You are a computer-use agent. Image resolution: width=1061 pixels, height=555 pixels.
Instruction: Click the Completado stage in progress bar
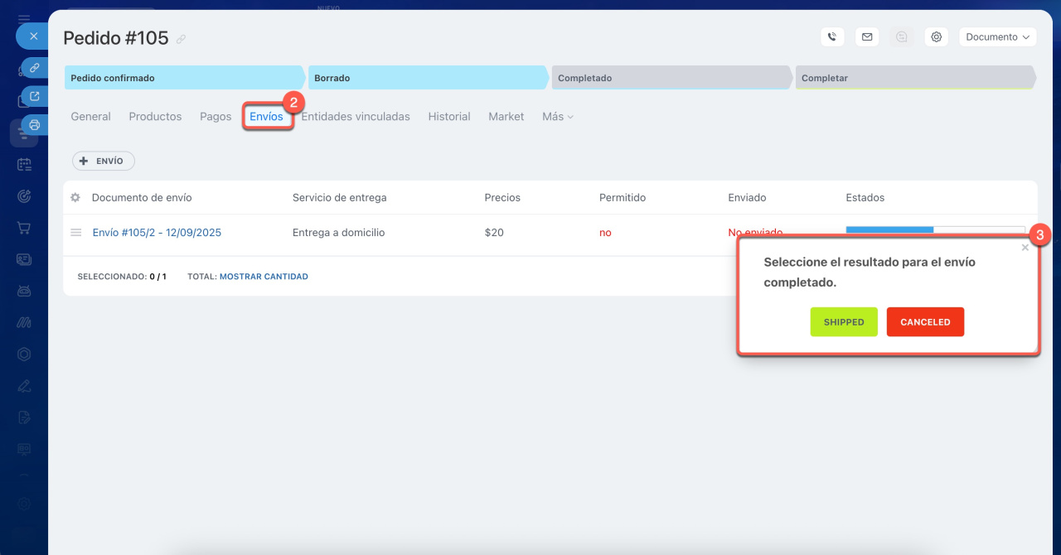pos(670,78)
